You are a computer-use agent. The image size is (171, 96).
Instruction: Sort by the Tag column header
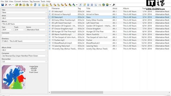click(79, 8)
